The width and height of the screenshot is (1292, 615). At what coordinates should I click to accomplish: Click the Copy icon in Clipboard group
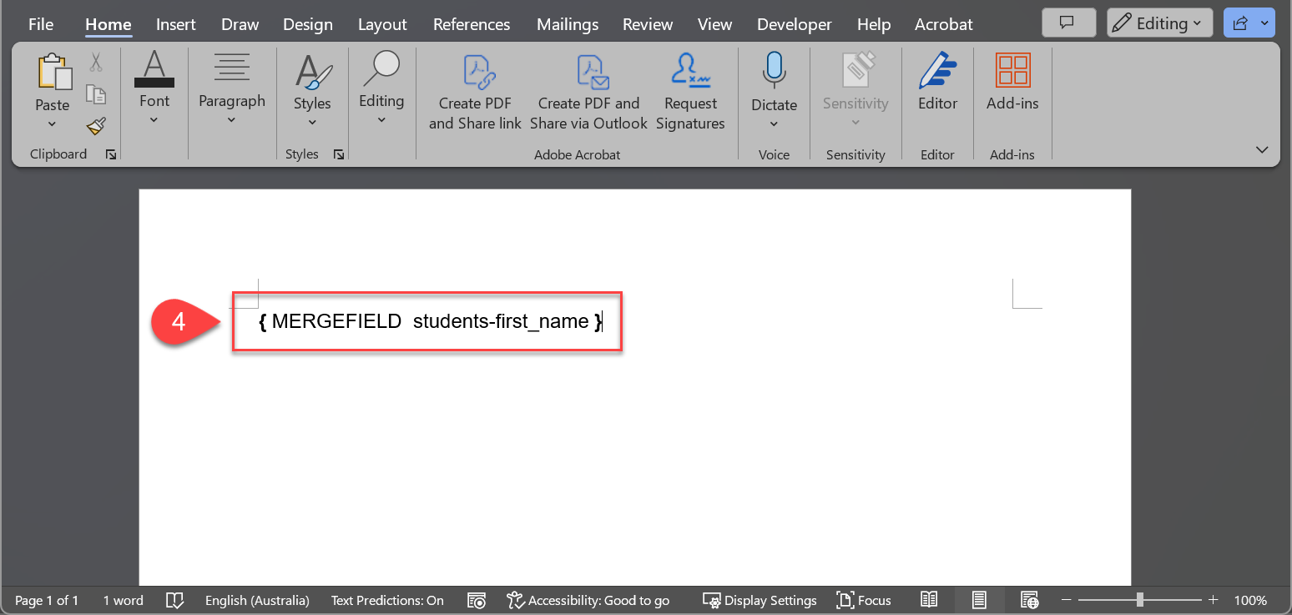pos(96,94)
